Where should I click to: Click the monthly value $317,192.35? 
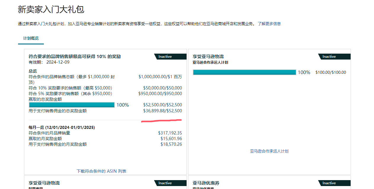coord(170,133)
